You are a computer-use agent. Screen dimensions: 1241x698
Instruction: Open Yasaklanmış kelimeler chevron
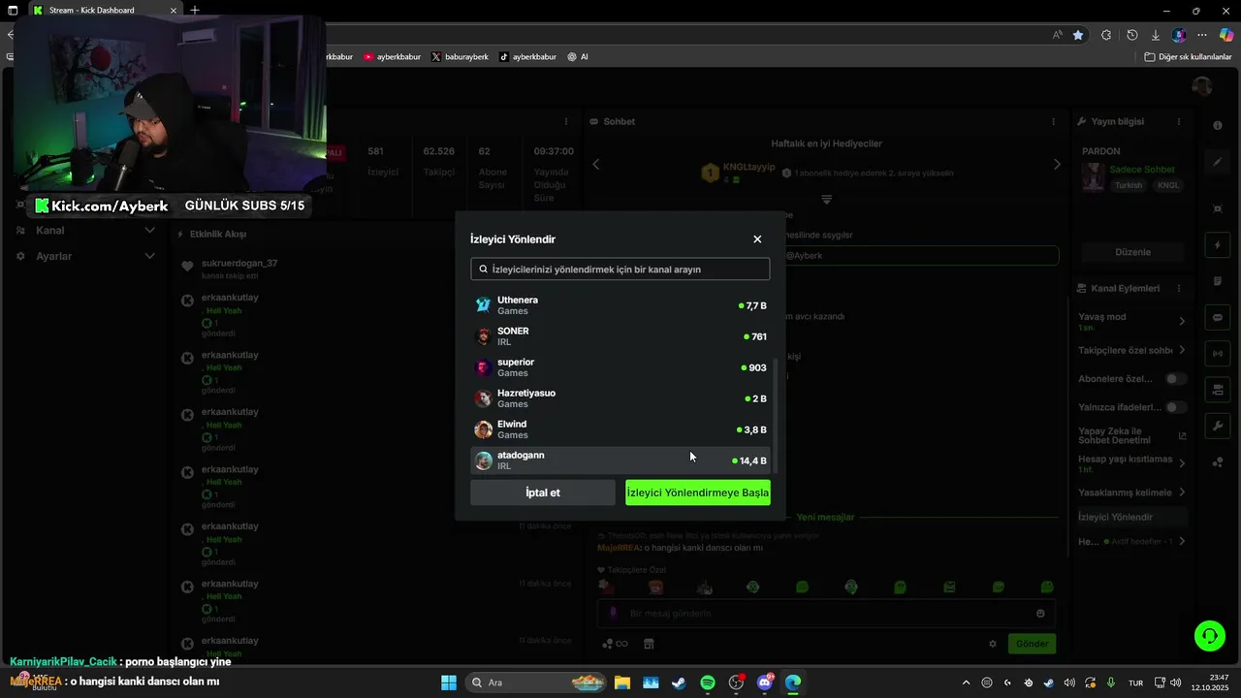click(x=1182, y=492)
